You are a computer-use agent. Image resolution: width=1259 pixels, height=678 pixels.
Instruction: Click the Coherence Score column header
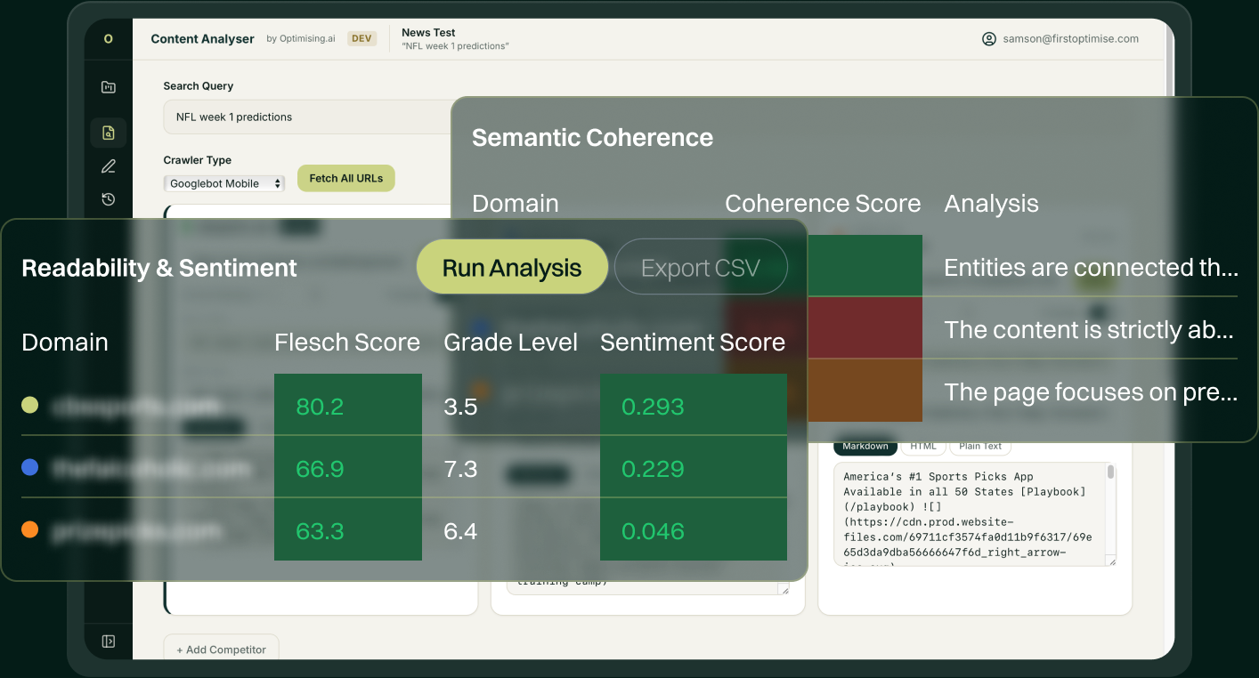(x=823, y=204)
